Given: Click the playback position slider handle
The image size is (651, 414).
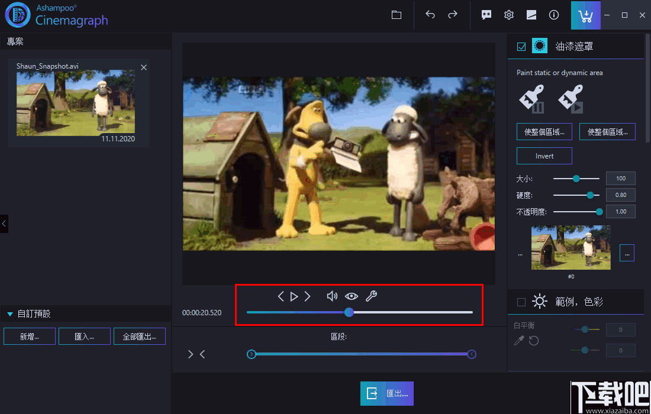Looking at the screenshot, I should click(x=349, y=312).
